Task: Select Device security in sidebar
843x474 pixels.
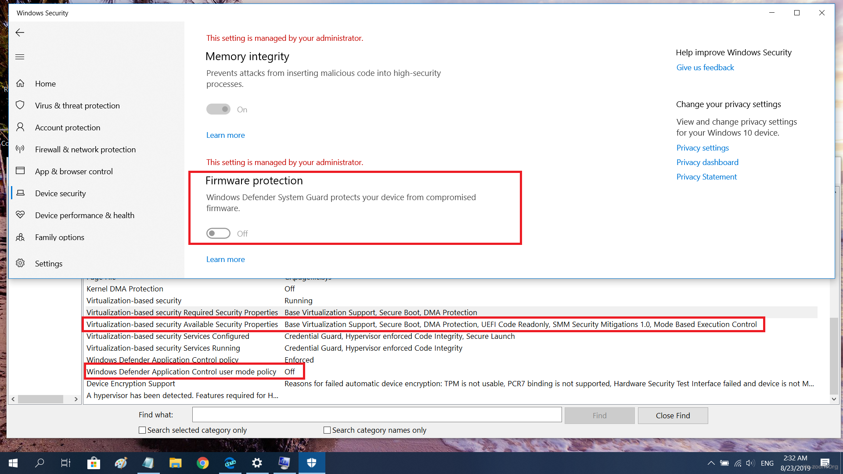Action: pyautogui.click(x=60, y=194)
